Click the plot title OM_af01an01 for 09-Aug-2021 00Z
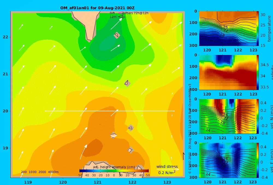 (97, 8)
